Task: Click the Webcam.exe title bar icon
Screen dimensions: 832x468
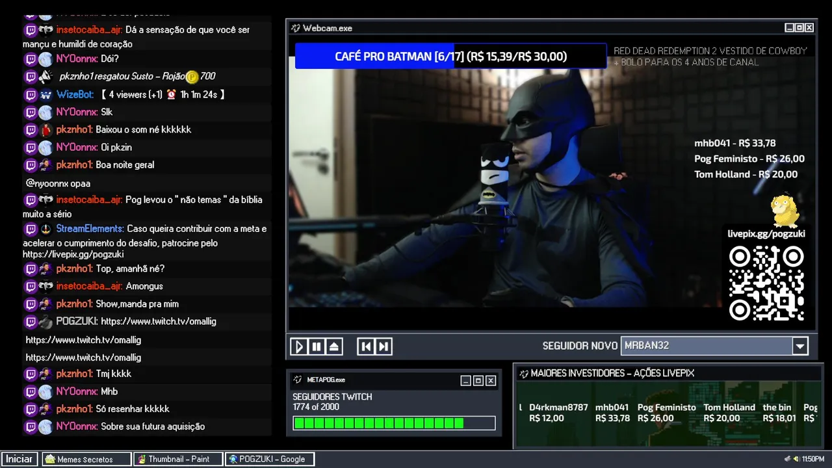Action: (296, 28)
